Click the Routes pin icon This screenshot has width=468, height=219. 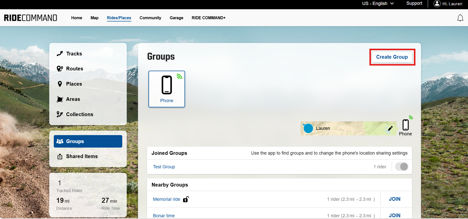[x=60, y=69]
